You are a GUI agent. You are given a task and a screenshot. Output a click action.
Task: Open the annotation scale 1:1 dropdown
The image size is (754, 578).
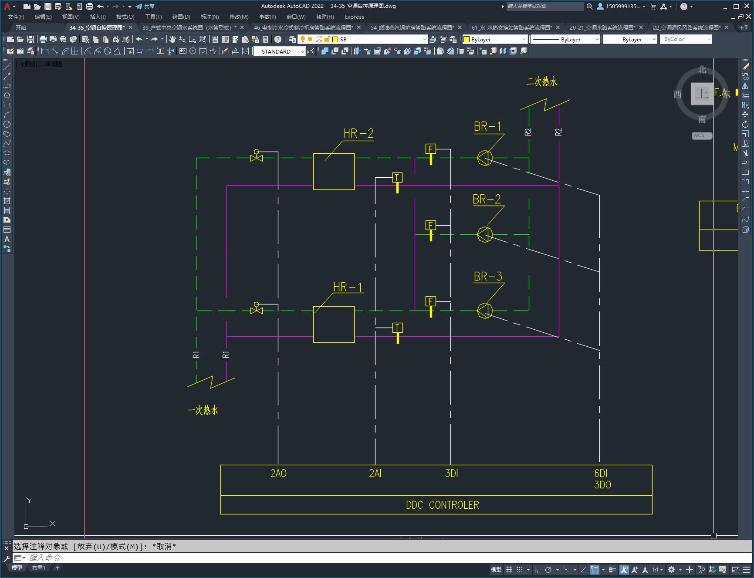pos(658,569)
